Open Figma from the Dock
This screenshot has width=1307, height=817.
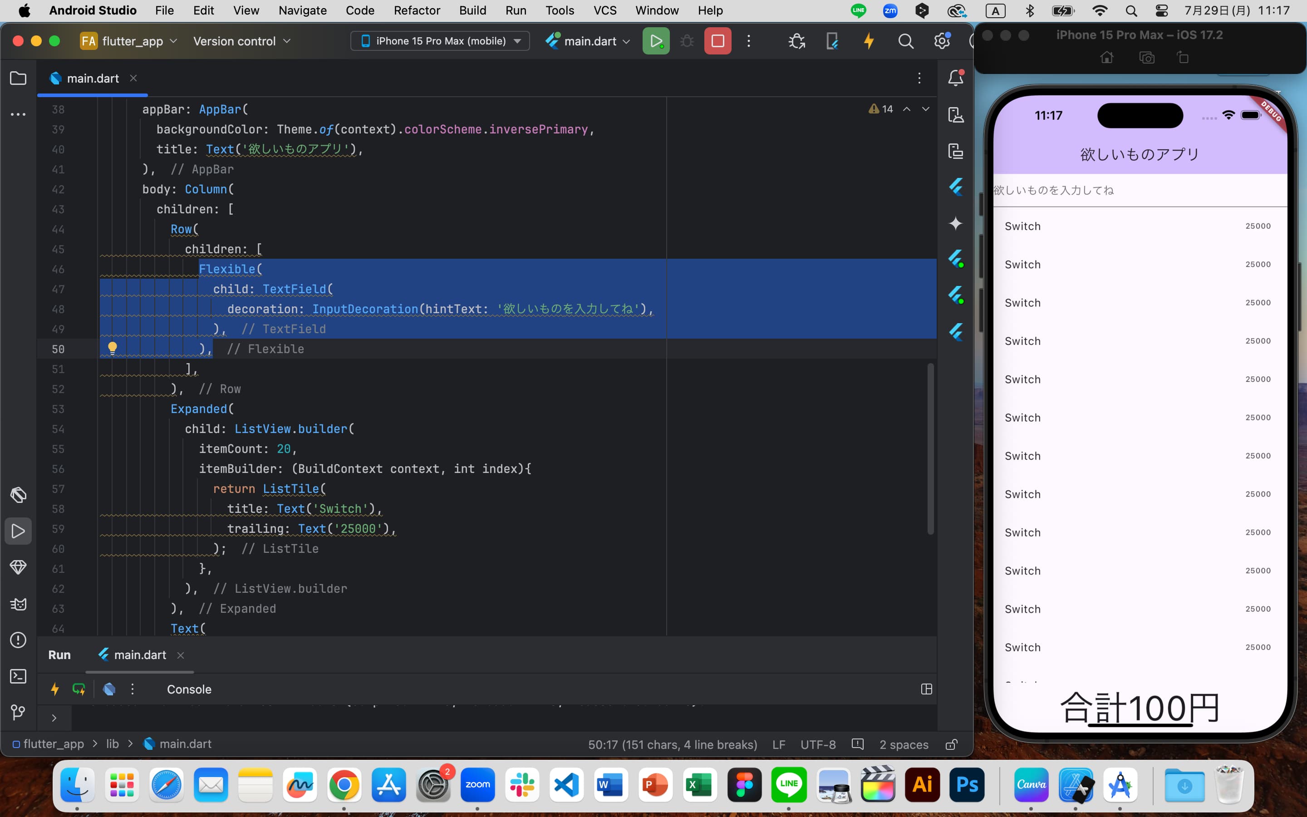point(744,785)
